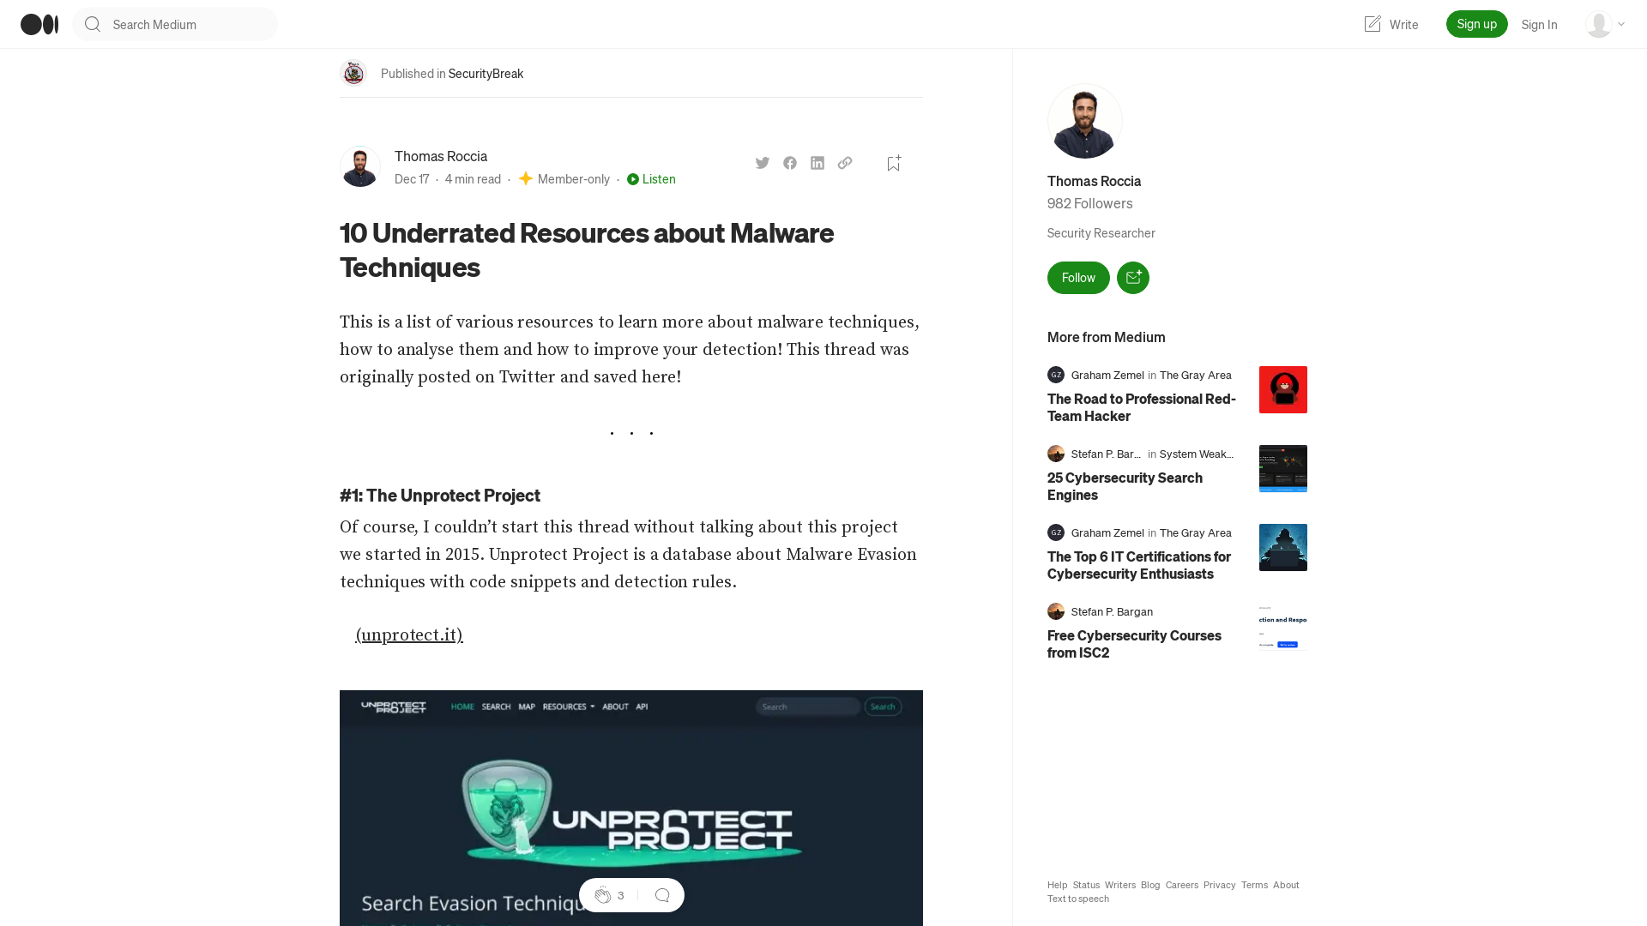1647x926 pixels.
Task: Open unprotect.it resource link
Action: pos(408,634)
